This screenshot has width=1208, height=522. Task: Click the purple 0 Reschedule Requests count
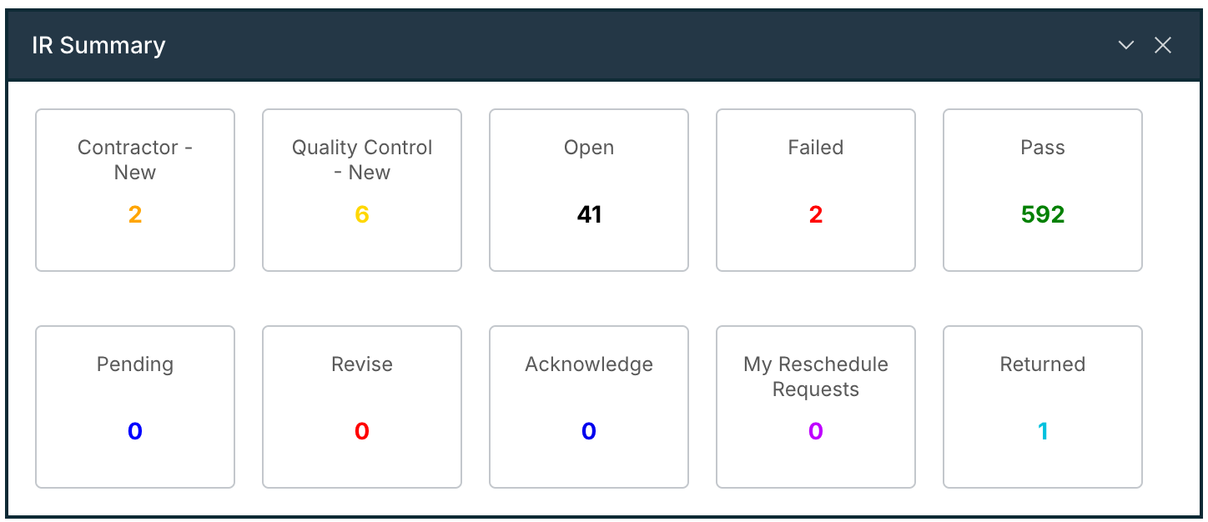pyautogui.click(x=816, y=432)
